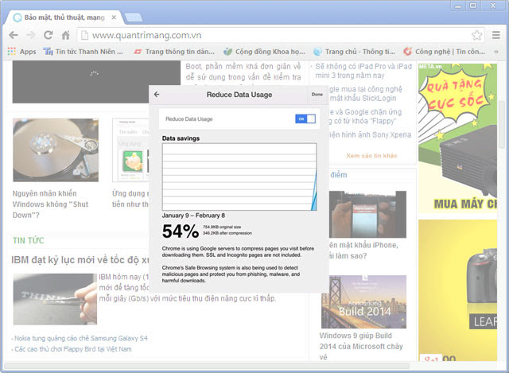This screenshot has height=373, width=509.
Task: Open Trang thông tin dân... bookmark
Action: [x=174, y=52]
